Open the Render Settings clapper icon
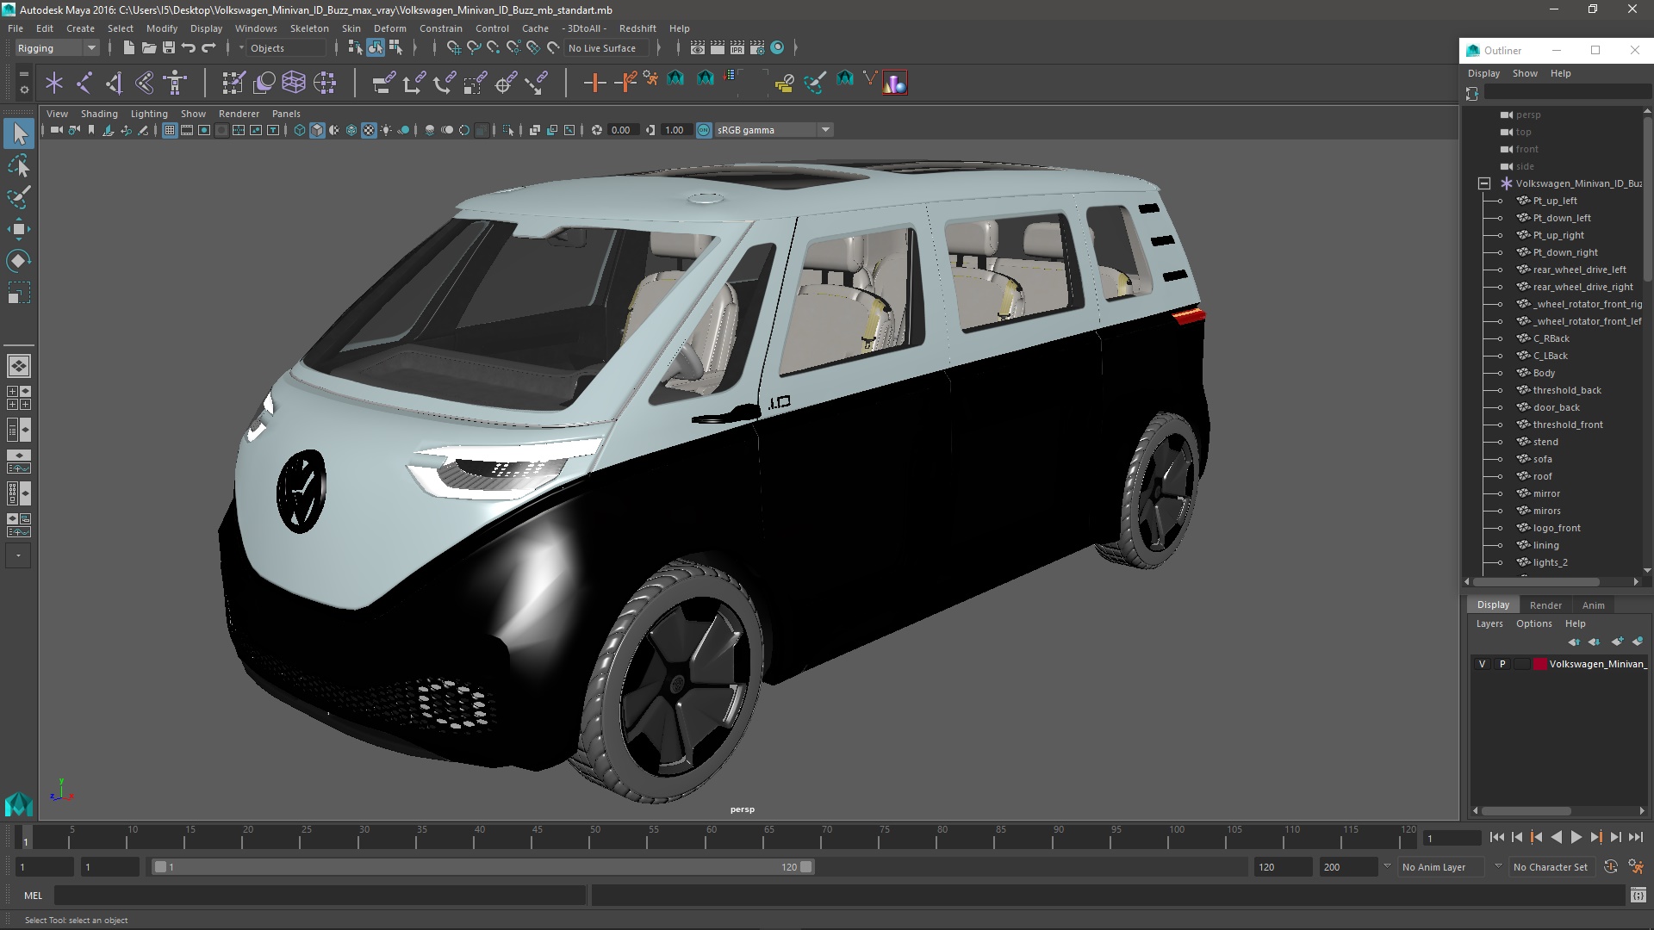Viewport: 1654px width, 930px height. point(757,48)
